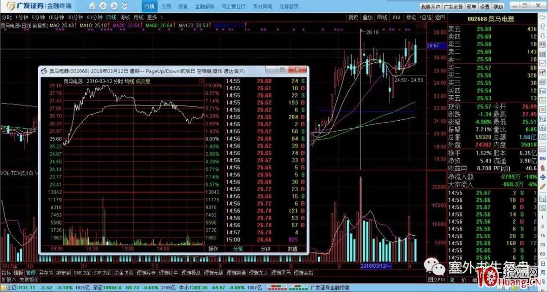Select the 理想龙头 template
This screenshot has width=548, height=292.
[x=259, y=273]
